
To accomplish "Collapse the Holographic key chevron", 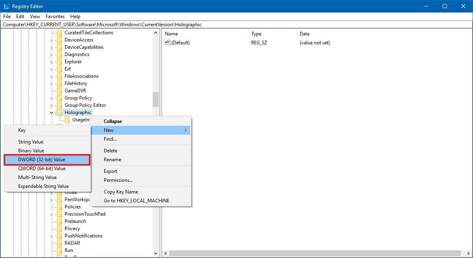I will (51, 112).
